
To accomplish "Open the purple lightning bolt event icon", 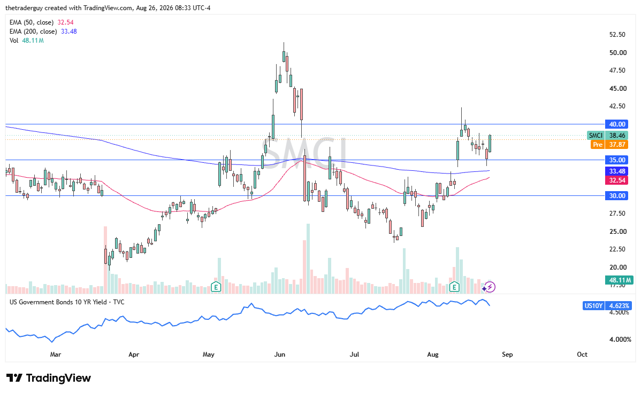I will click(490, 287).
